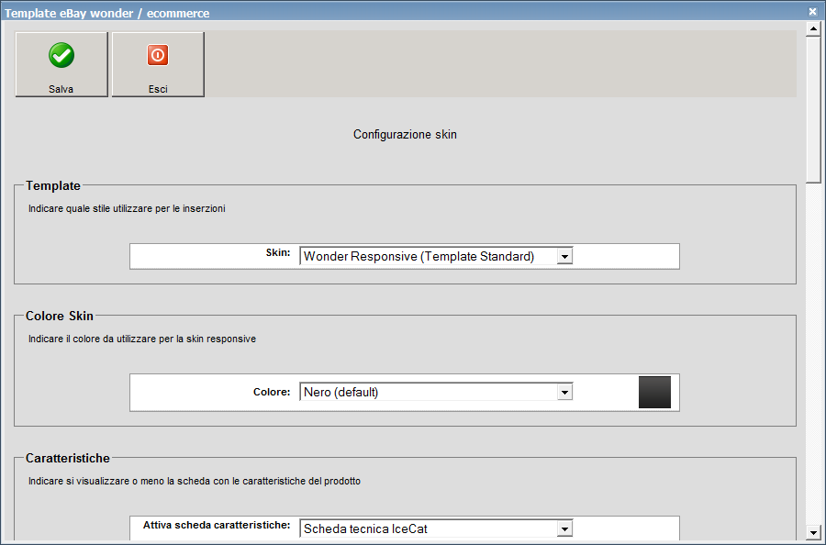Screen dimensions: 826x545
Task: Click the Scheda tecnica IceCat combo box
Action: click(436, 528)
